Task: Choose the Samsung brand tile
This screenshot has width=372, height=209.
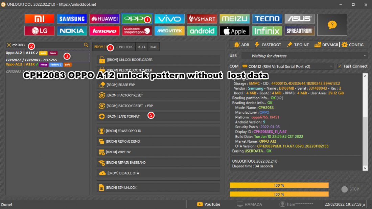Action: point(72,19)
